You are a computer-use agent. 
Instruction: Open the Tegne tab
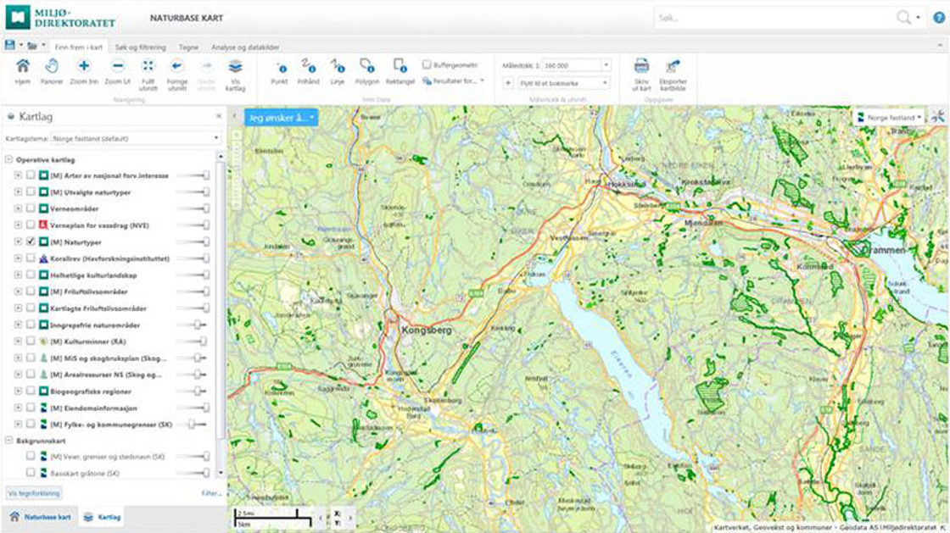pos(188,47)
